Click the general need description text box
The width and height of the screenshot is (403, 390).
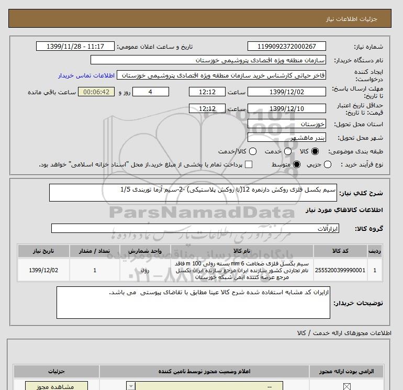(193, 193)
